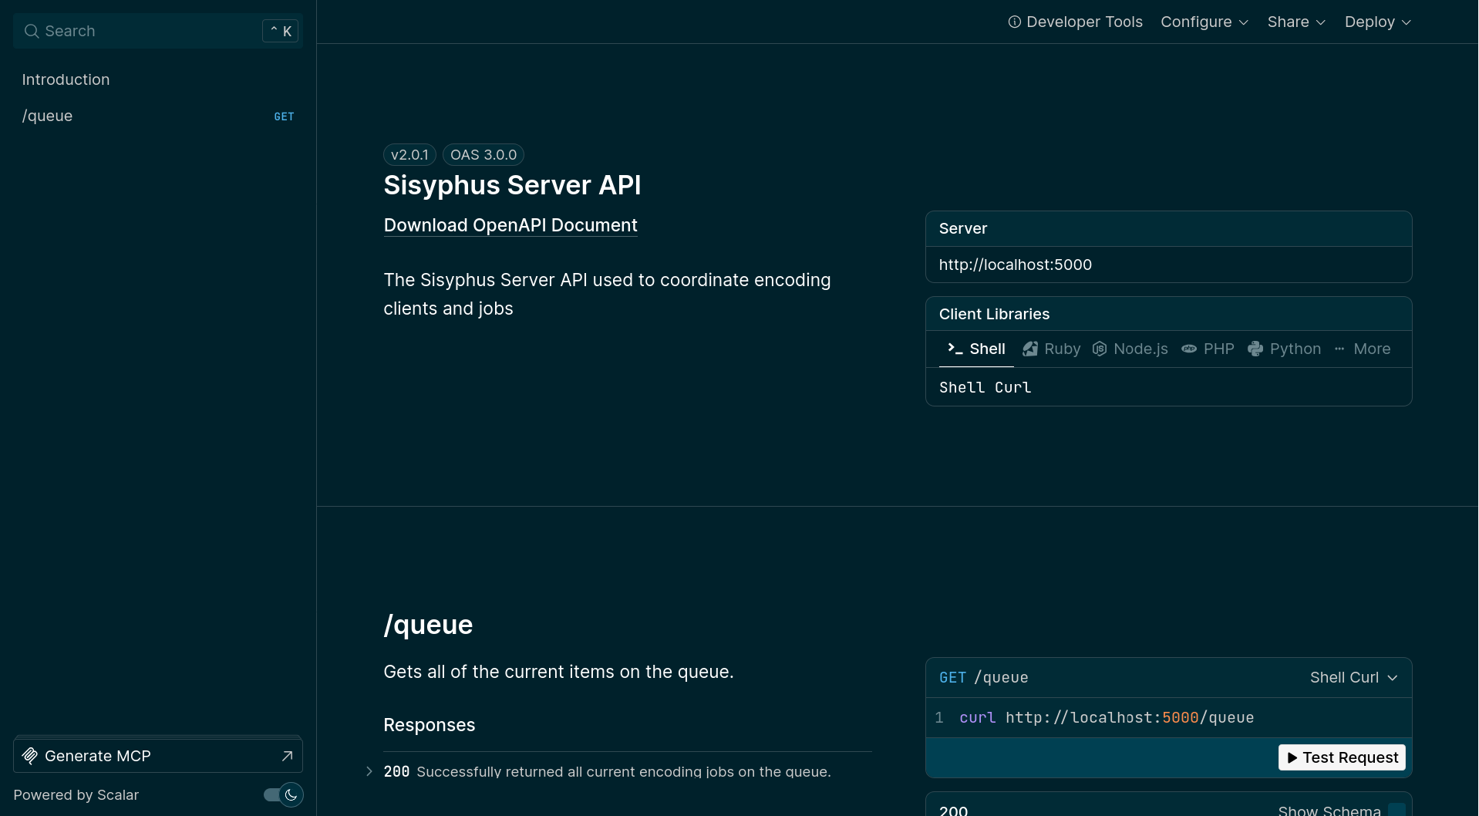Click Download OpenAPI Document link
1479x816 pixels.
(510, 225)
